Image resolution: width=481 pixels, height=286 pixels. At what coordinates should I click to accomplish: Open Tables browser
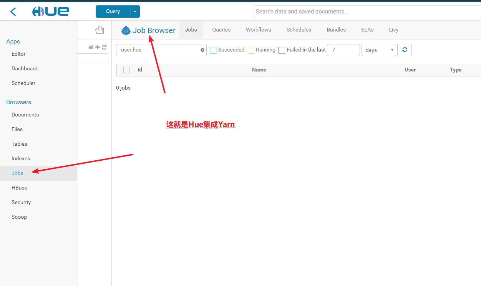[x=19, y=144]
